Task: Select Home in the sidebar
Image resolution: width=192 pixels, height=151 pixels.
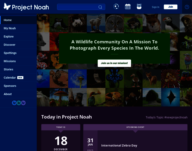Action: [x=18, y=20]
